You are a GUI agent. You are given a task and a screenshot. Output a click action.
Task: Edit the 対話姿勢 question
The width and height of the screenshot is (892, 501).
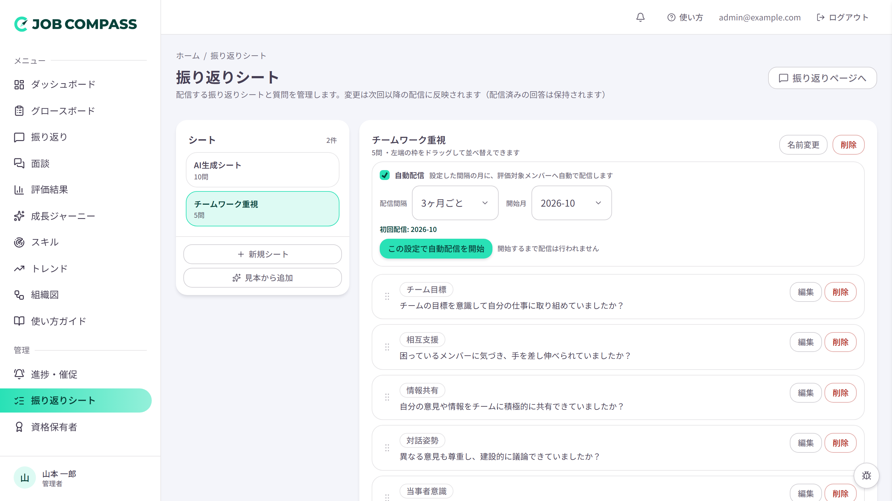tap(805, 443)
